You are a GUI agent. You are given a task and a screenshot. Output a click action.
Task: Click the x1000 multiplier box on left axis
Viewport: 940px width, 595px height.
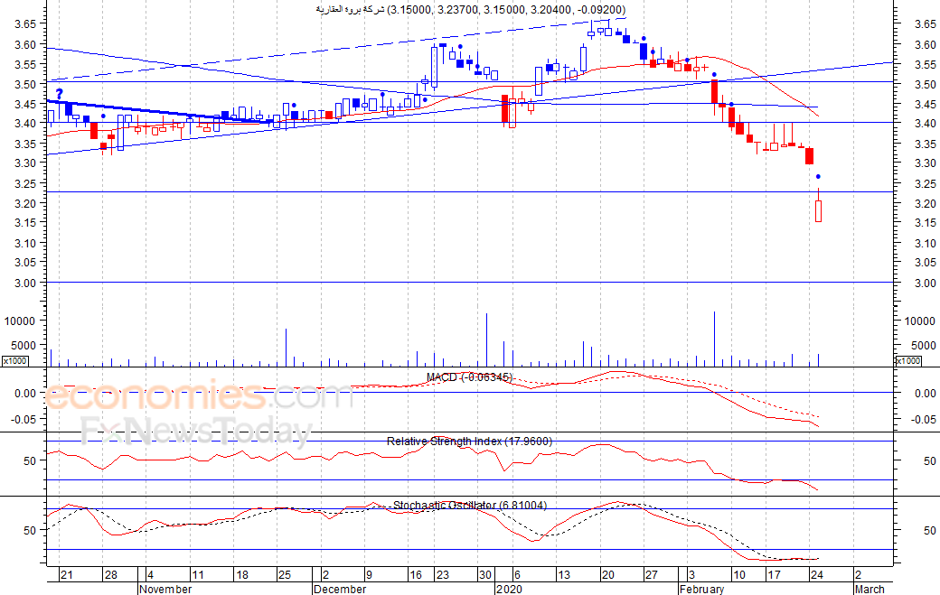click(14, 361)
